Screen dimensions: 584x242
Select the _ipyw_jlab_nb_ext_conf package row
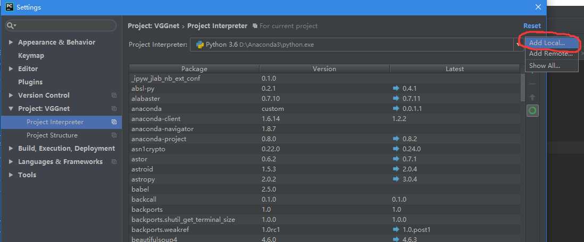click(324, 79)
